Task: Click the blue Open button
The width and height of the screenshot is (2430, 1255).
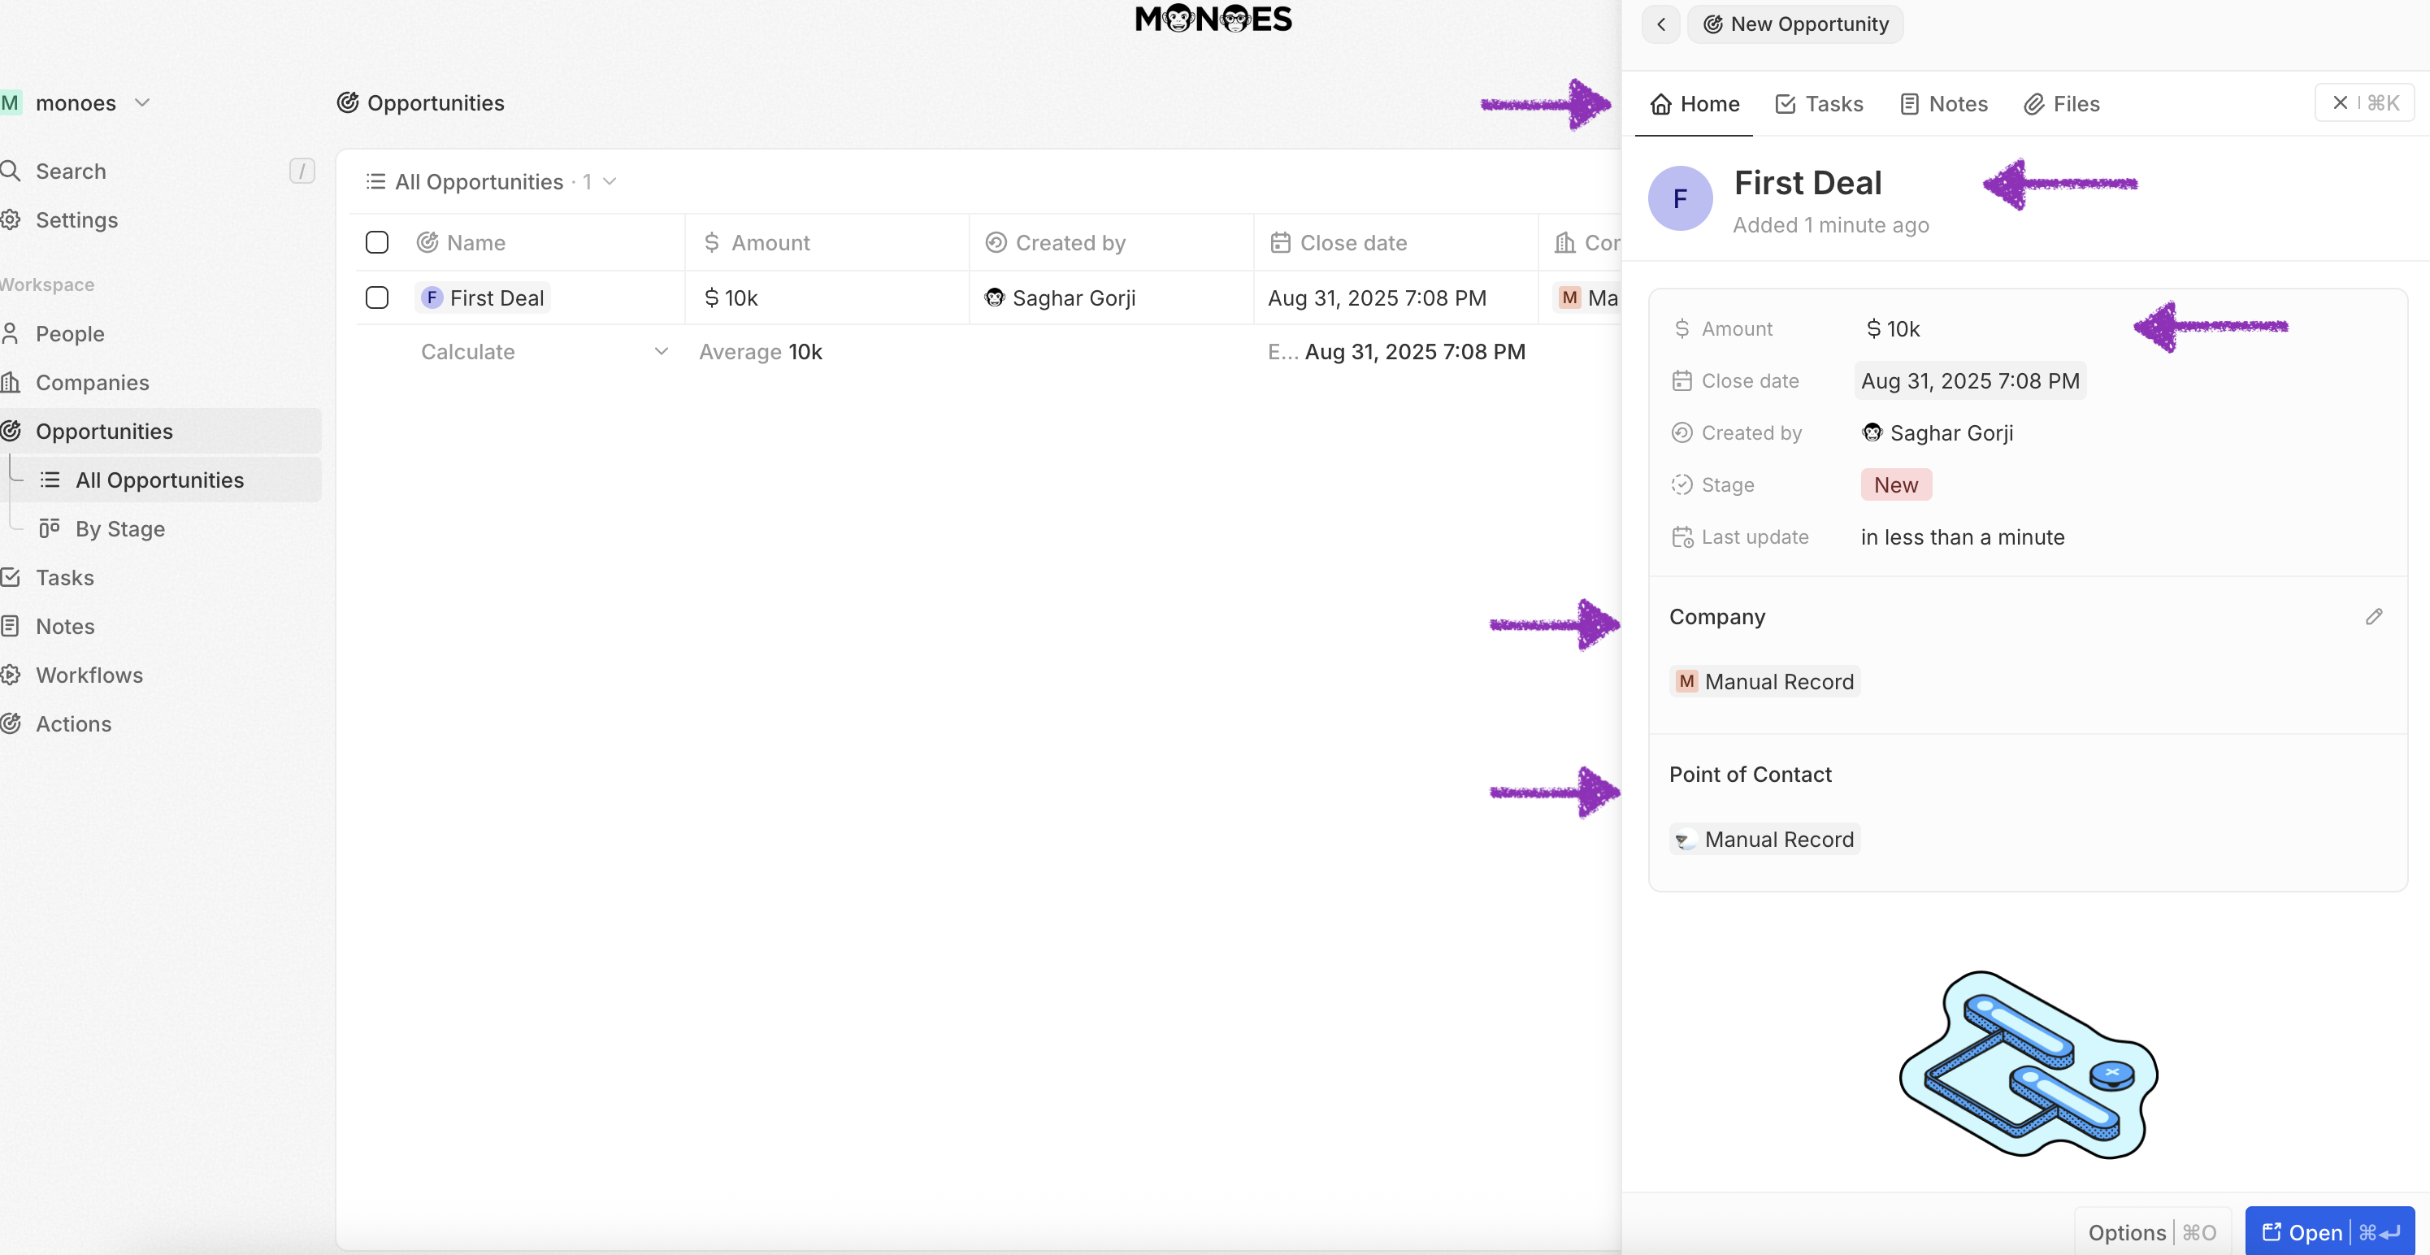Action: coord(2328,1231)
